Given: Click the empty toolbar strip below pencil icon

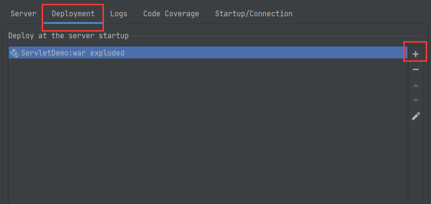Looking at the screenshot, I should point(416,162).
